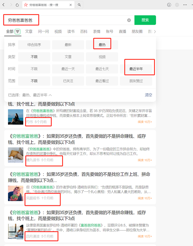
Task: Choose 最新 sort option
Action: coord(68,45)
